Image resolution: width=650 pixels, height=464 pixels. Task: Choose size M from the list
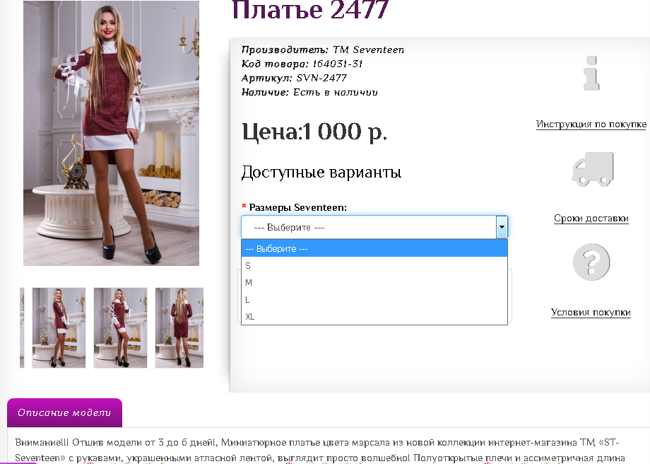tap(374, 283)
